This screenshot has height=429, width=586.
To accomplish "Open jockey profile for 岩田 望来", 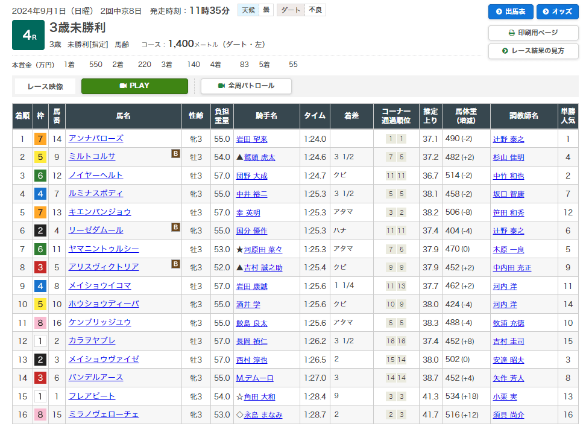I will (x=251, y=139).
